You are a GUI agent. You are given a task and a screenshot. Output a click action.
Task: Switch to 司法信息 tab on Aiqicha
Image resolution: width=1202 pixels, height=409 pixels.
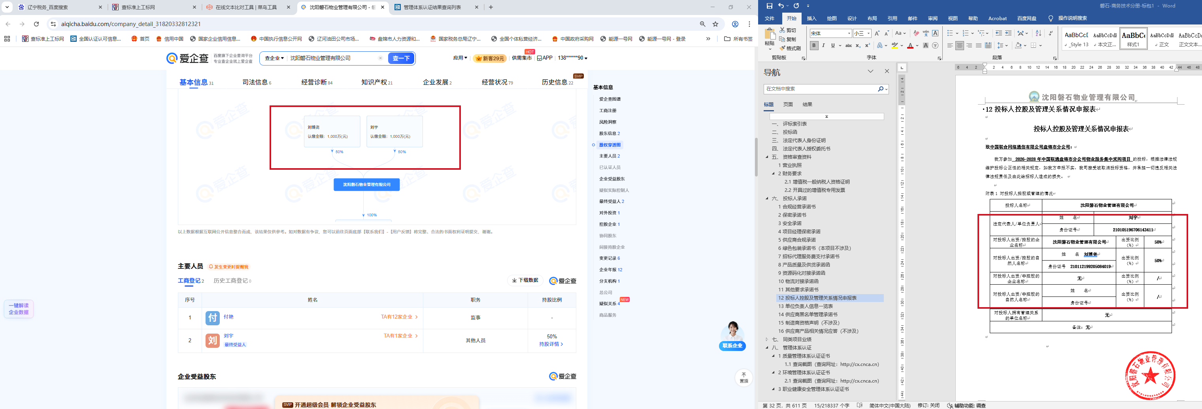[x=257, y=83]
